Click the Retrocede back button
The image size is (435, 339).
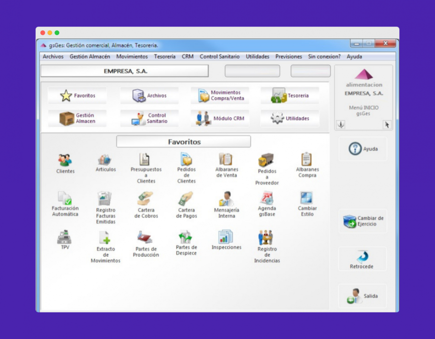[x=362, y=259]
